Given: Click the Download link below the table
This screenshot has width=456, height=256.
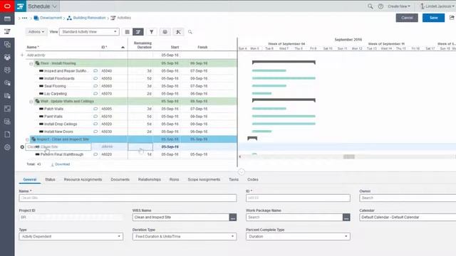Looking at the screenshot, I should tap(61, 164).
